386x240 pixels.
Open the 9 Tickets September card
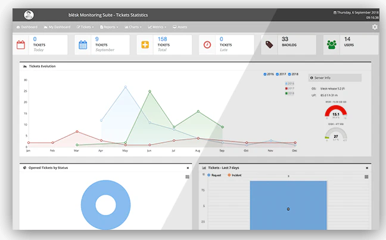[102, 45]
